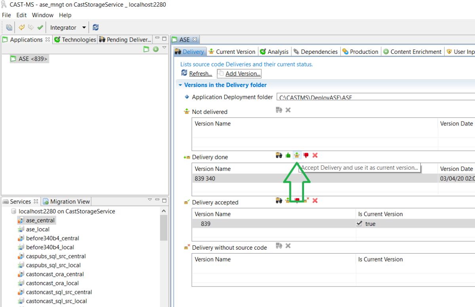Click the red X delete icon for Delivery done

(x=315, y=155)
